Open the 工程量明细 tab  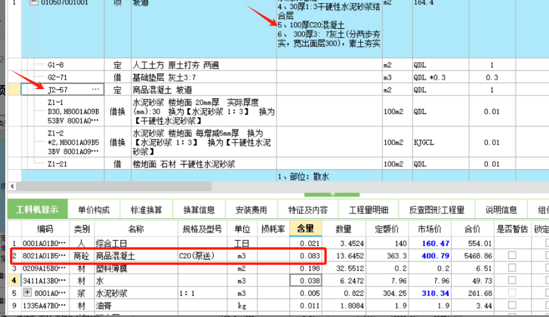click(368, 210)
